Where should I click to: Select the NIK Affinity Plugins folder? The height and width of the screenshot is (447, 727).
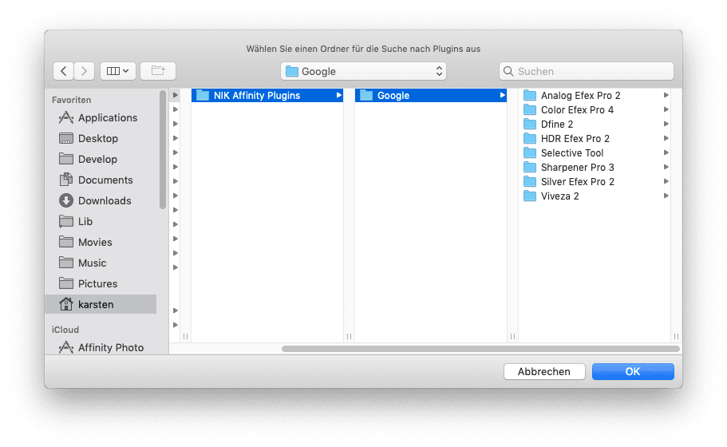(x=267, y=96)
